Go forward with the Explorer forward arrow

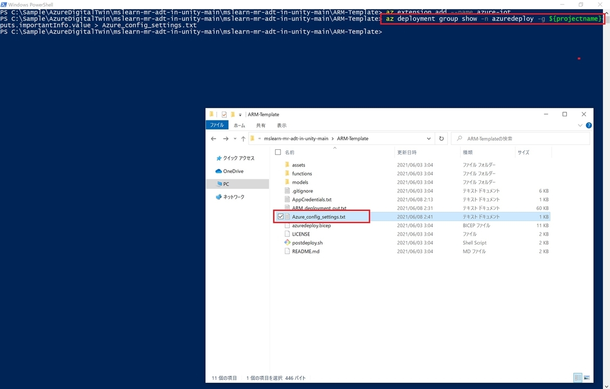tap(226, 138)
